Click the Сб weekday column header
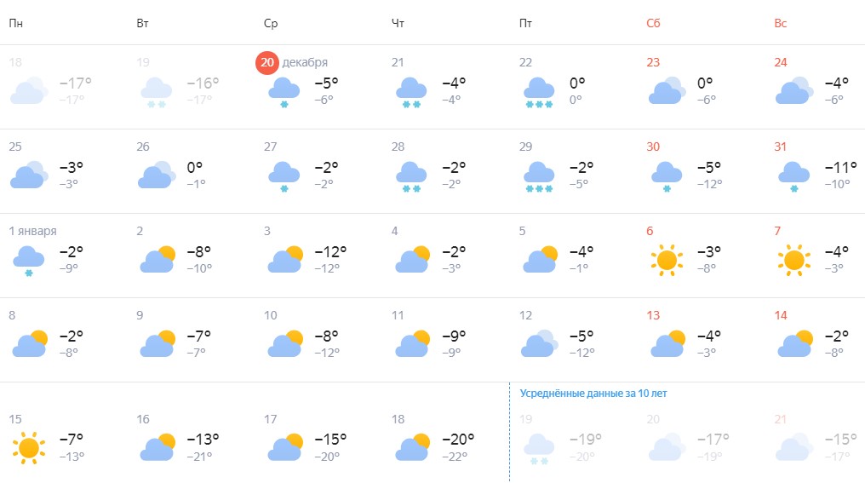The width and height of the screenshot is (865, 483). (653, 23)
